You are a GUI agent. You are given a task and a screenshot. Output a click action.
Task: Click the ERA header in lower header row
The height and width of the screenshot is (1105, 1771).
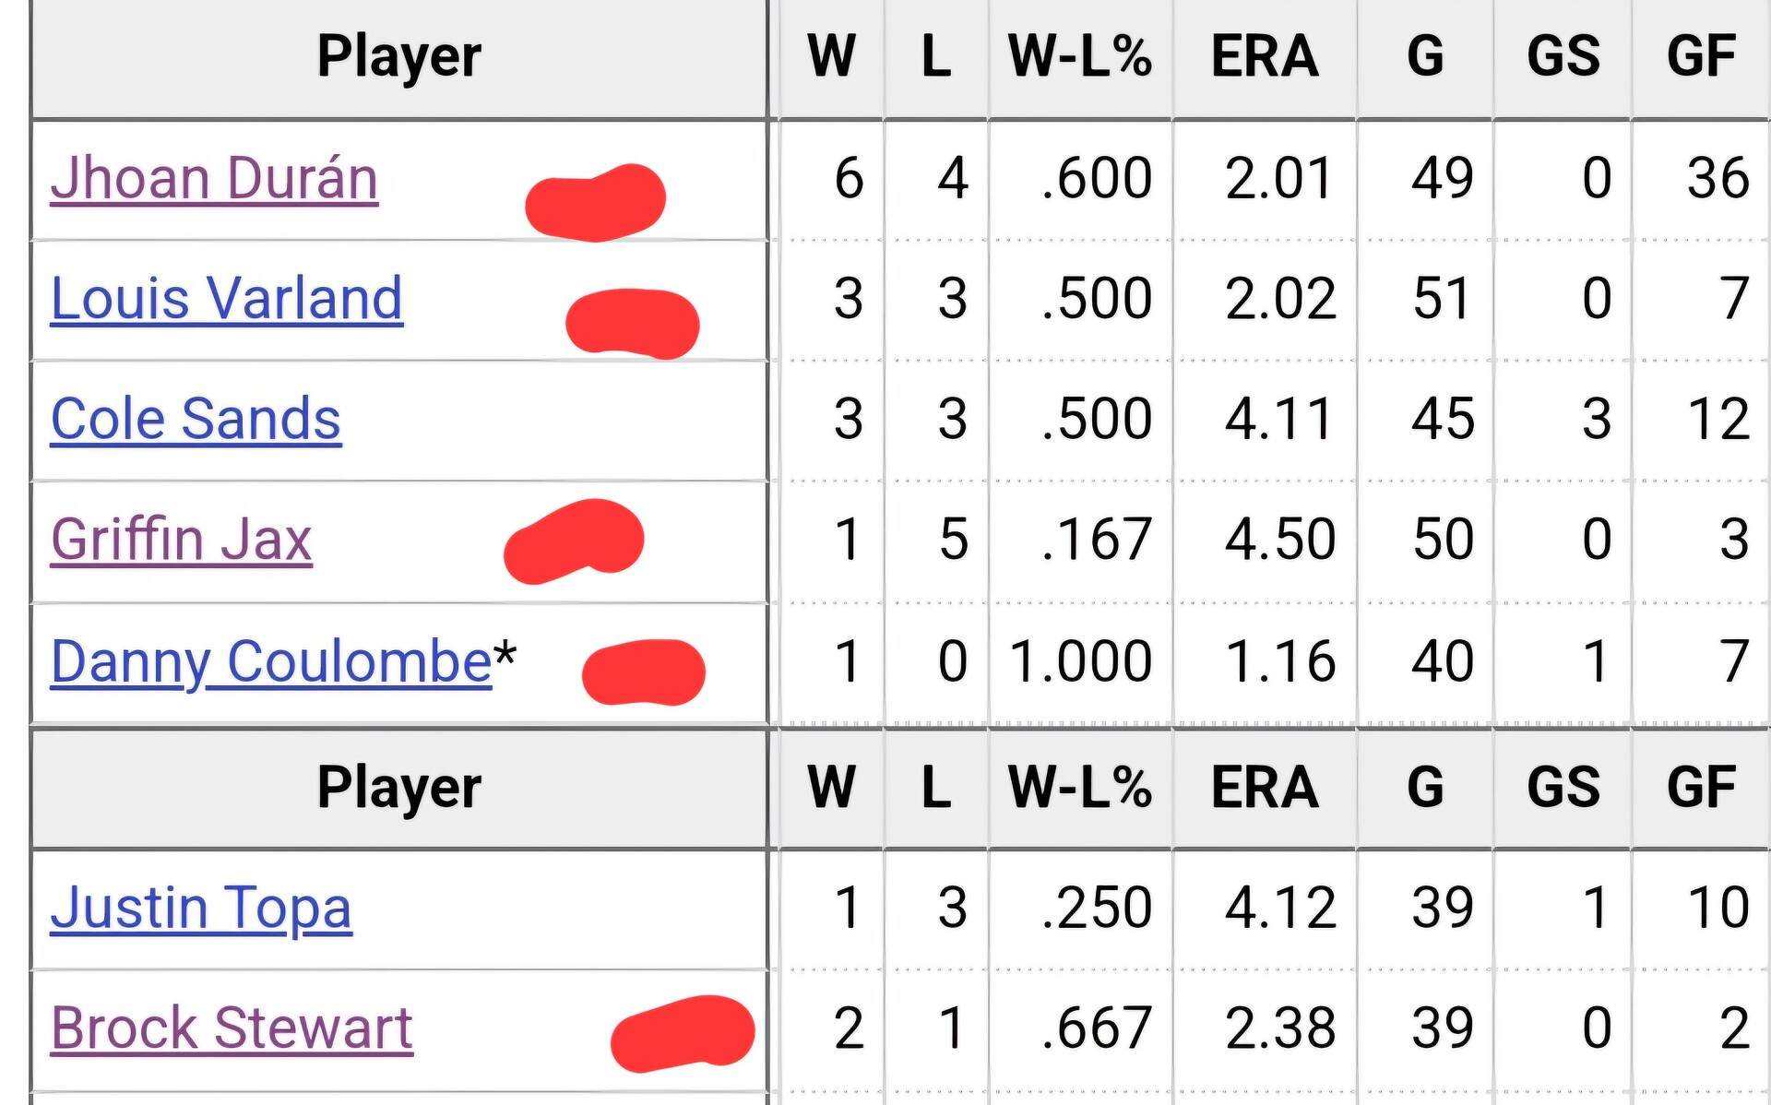[x=1264, y=789]
